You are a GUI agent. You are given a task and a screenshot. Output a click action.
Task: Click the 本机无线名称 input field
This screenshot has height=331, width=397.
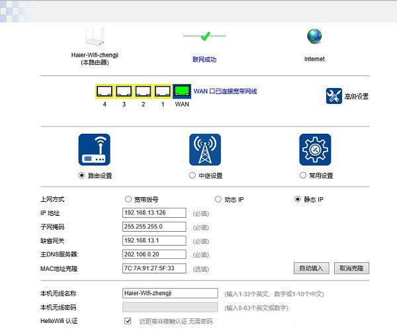click(x=170, y=293)
